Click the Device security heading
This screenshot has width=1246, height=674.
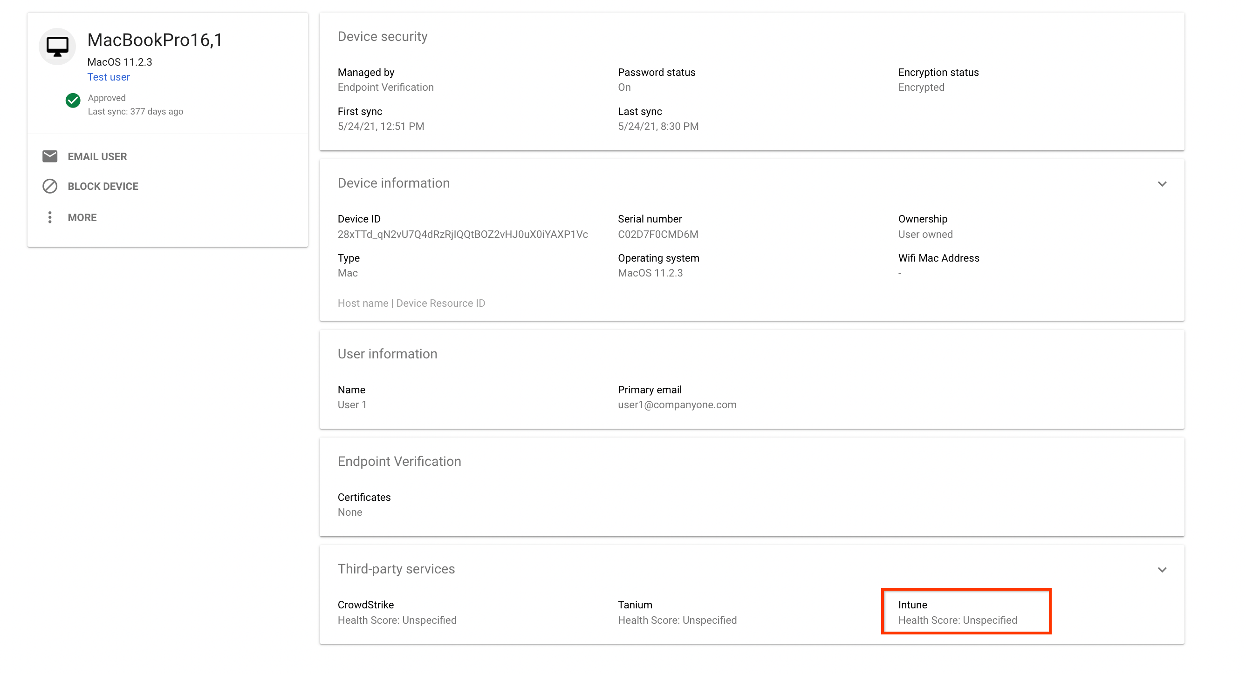[382, 37]
